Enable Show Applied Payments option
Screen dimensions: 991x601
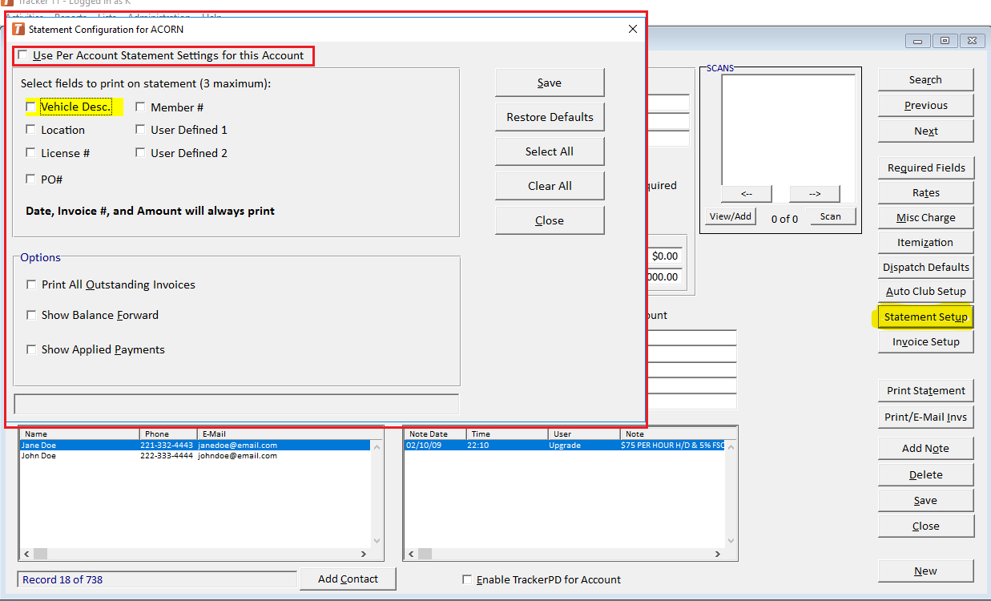pos(31,349)
